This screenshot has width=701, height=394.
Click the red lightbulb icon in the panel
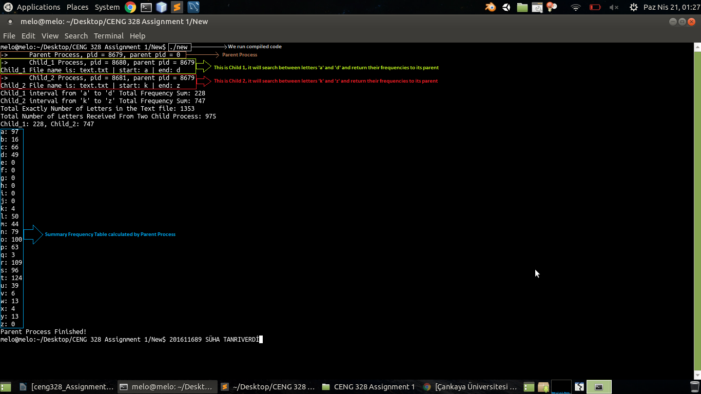pyautogui.click(x=552, y=7)
